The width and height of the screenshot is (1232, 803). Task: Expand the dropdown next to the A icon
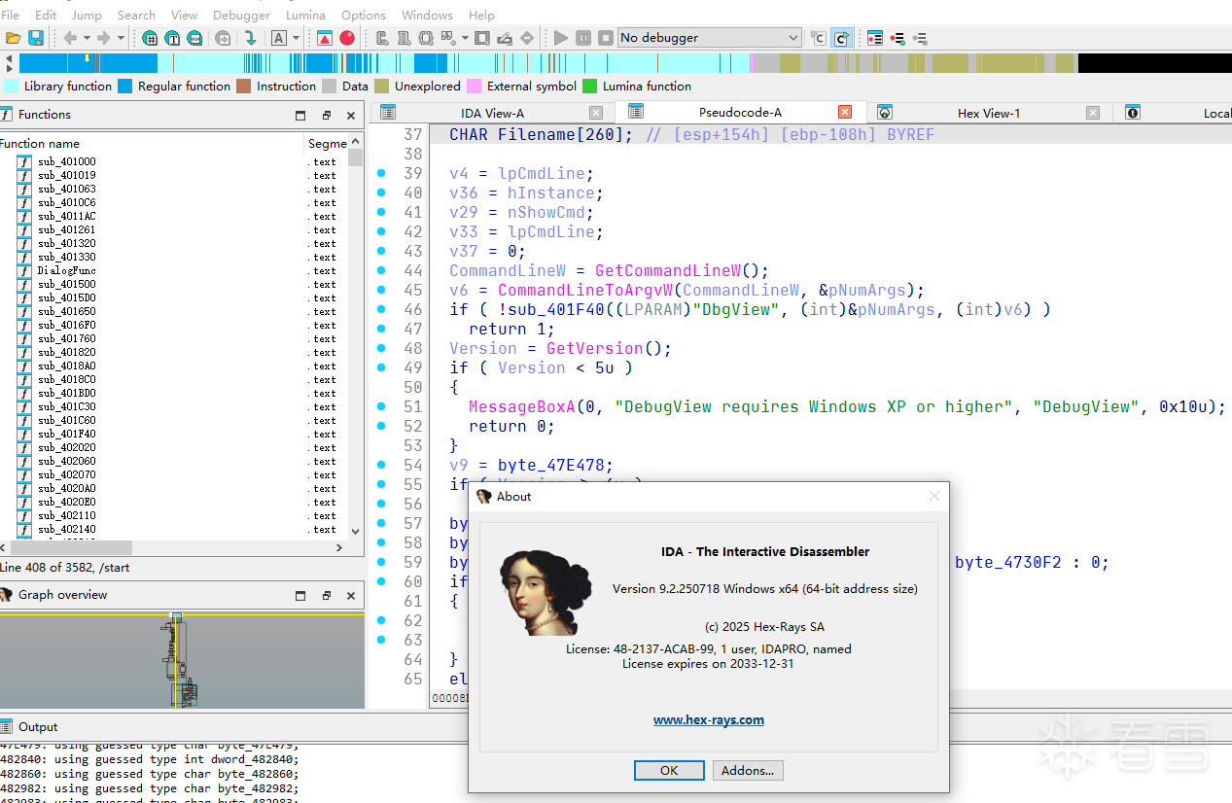pos(297,38)
